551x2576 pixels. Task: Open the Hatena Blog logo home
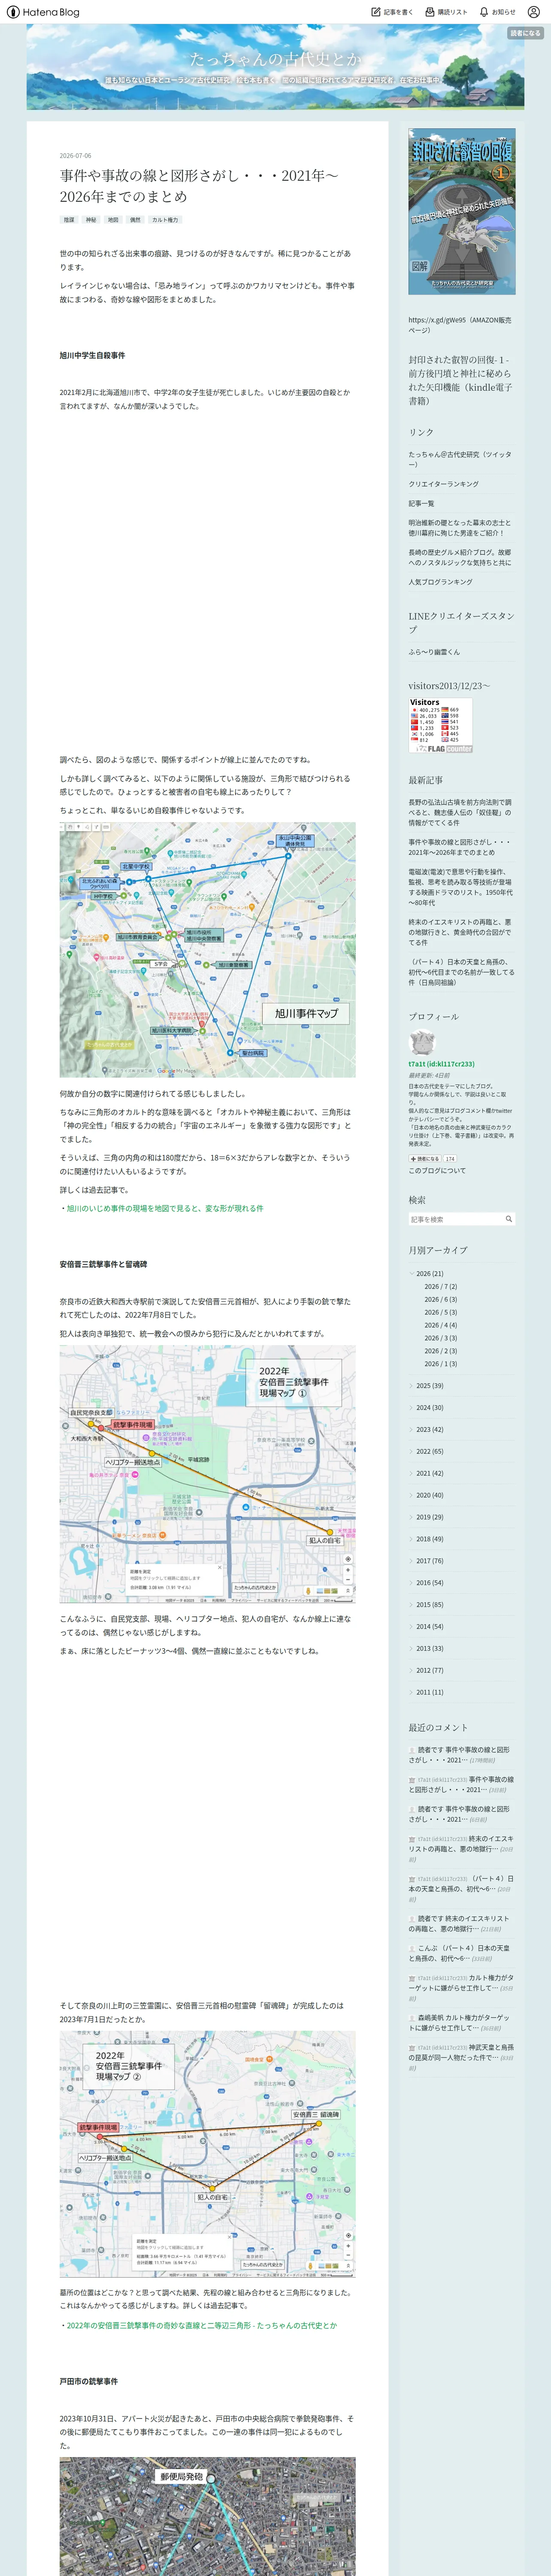(43, 12)
